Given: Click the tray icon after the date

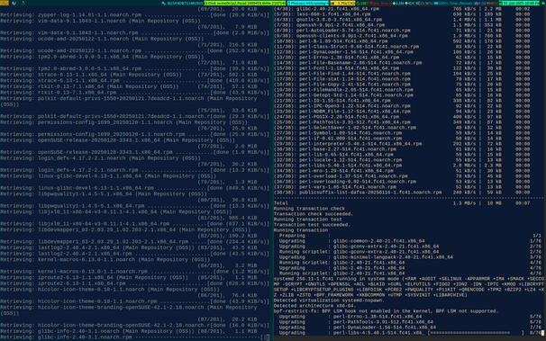Looking at the screenshot, I should coord(542,3).
